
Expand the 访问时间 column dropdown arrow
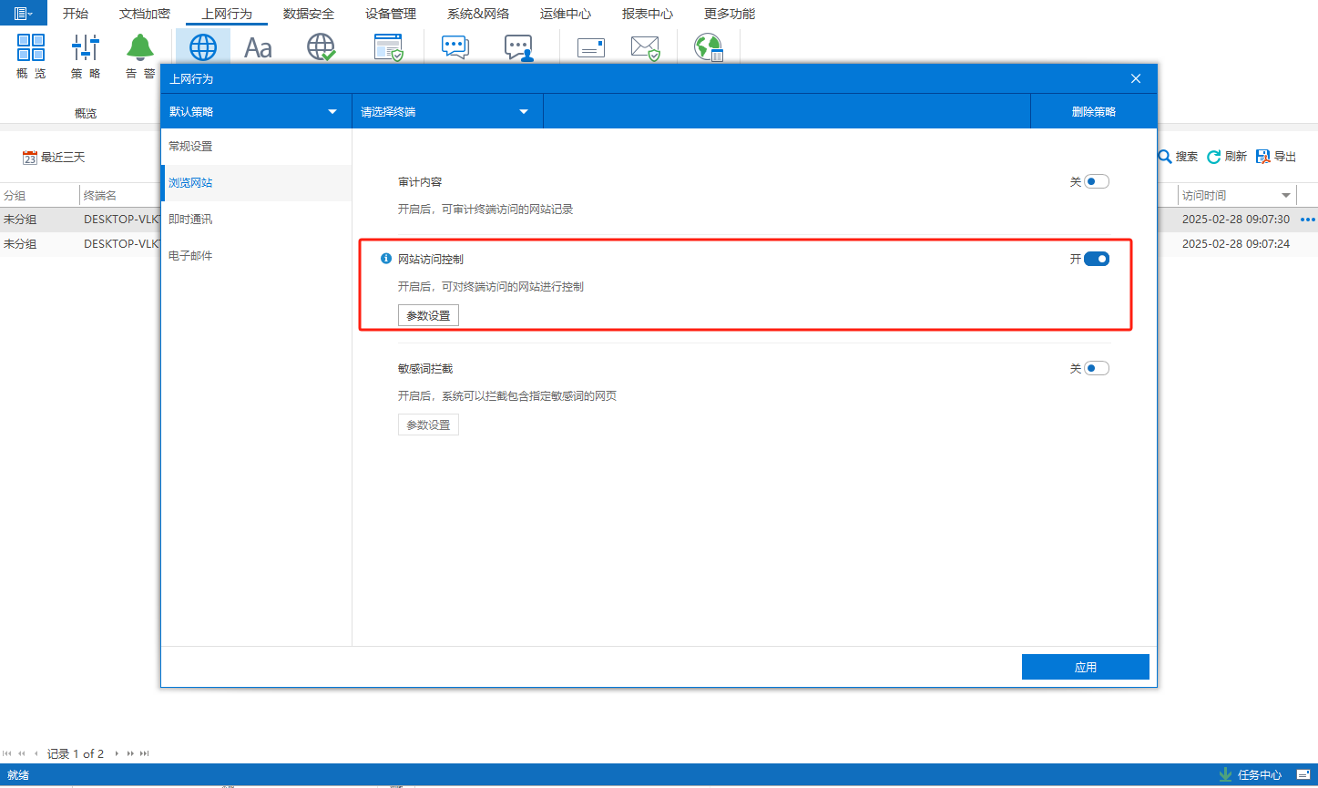tap(1286, 196)
